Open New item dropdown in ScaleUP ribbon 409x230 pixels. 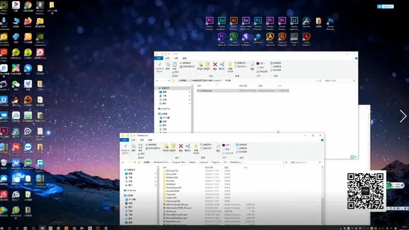click(x=240, y=63)
